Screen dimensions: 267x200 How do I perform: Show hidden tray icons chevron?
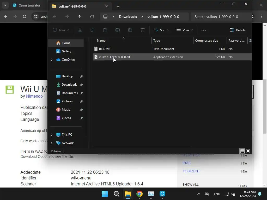tap(198, 194)
